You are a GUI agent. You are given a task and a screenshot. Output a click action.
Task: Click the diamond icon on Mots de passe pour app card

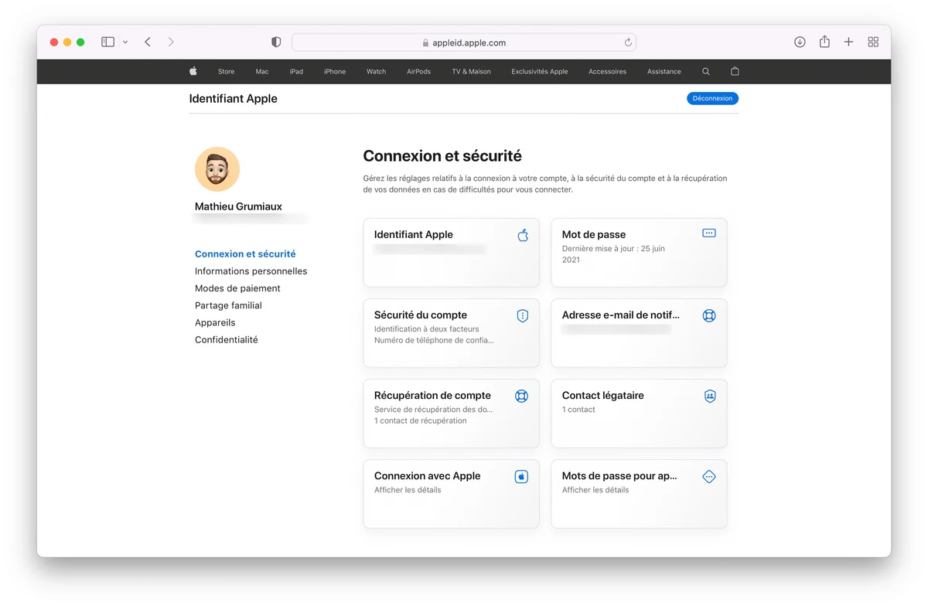[x=709, y=476]
